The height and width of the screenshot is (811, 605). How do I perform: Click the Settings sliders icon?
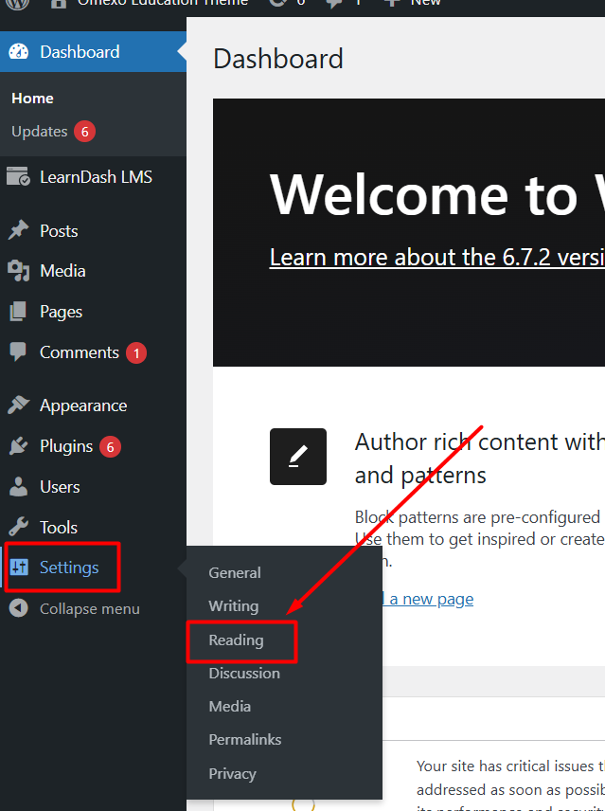click(x=19, y=568)
